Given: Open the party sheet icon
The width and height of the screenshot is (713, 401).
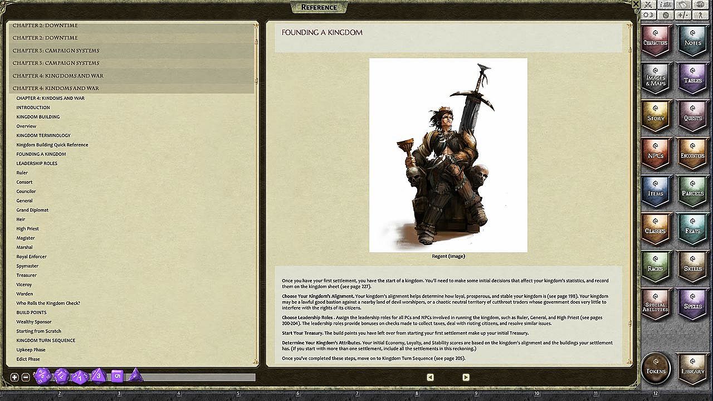Looking at the screenshot, I should 665,4.
